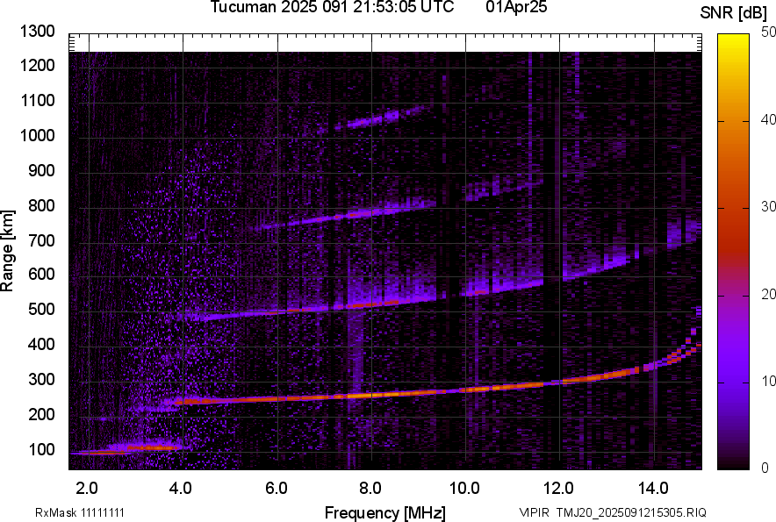Click the SNR color scale bar
Screen dimensions: 776x522
(x=733, y=252)
